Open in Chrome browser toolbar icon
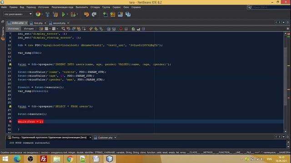The width and height of the screenshot is (291, 163). click(38, 14)
